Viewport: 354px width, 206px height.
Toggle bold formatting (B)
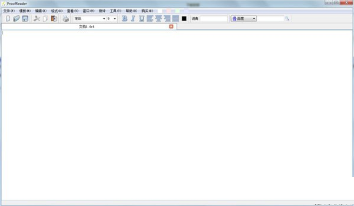tap(124, 18)
